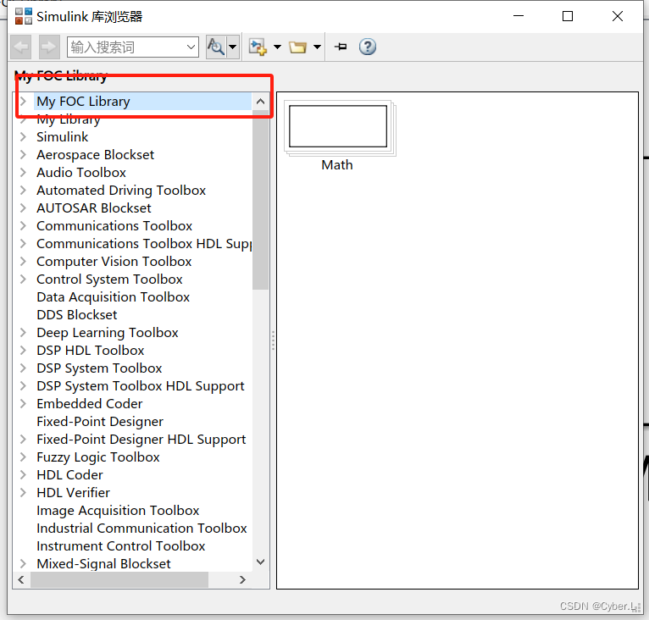Expand the Mixed-Signal Blockset node

[x=23, y=564]
